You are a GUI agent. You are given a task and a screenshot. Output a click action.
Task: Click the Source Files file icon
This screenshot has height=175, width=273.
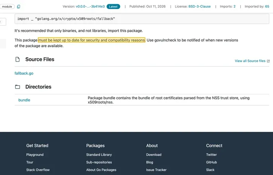click(x=17, y=59)
